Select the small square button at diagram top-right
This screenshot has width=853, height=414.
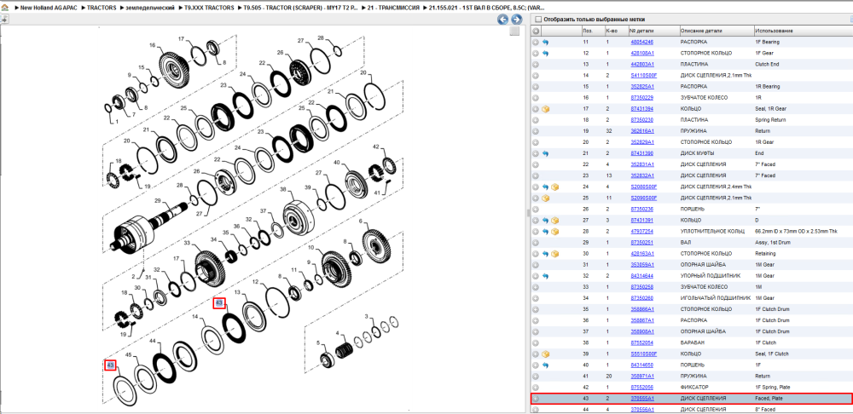point(514,32)
